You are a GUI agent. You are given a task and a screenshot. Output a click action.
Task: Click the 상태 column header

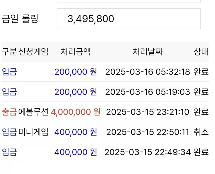pyautogui.click(x=201, y=52)
